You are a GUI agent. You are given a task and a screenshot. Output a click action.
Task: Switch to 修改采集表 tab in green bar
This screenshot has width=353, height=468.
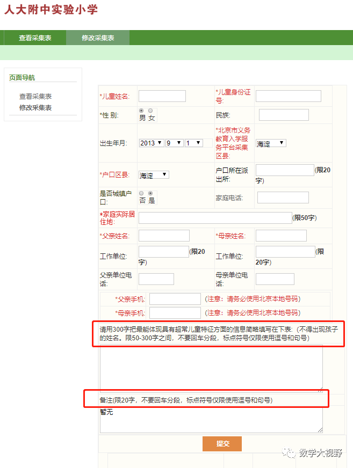(x=98, y=38)
